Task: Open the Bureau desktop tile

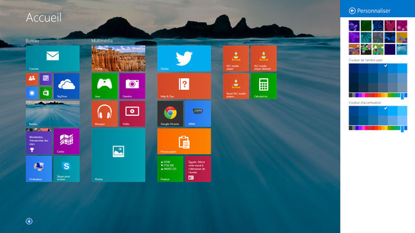Action: (x=52, y=113)
